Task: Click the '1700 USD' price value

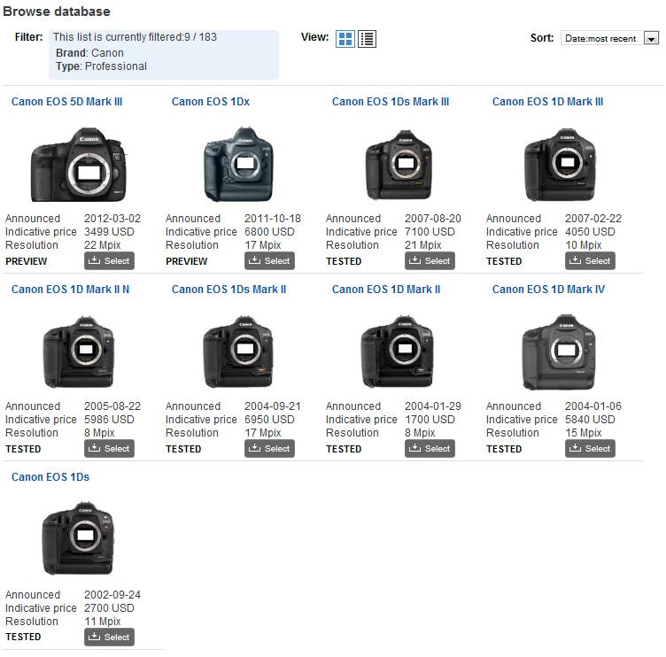Action: pos(430,420)
